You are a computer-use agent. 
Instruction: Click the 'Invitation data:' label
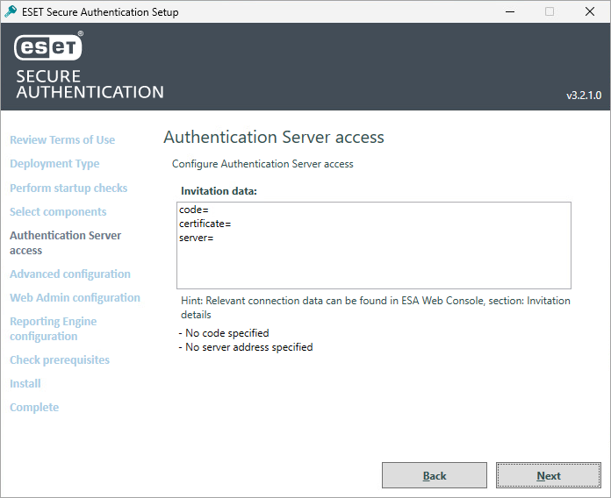pyautogui.click(x=219, y=191)
